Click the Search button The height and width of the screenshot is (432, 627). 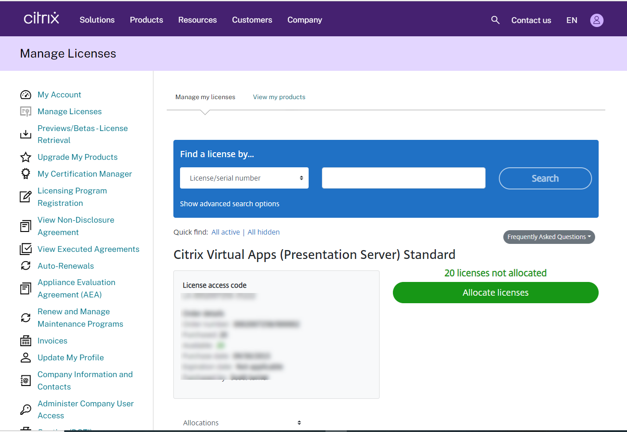coord(545,178)
